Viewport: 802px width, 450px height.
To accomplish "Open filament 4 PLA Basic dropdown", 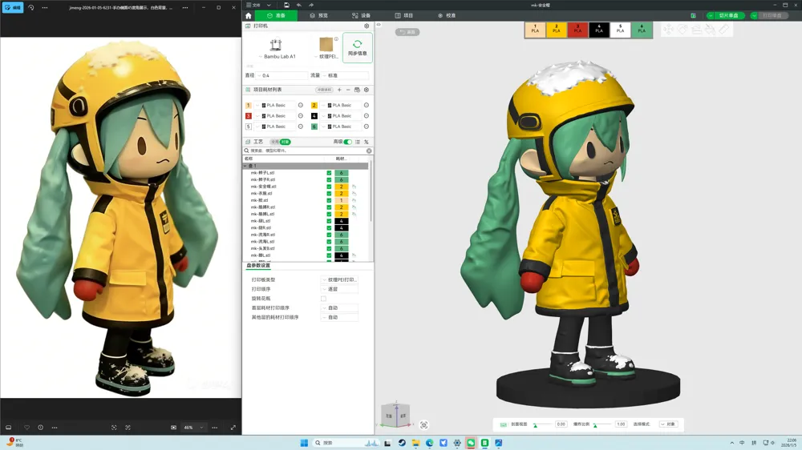I will point(341,116).
